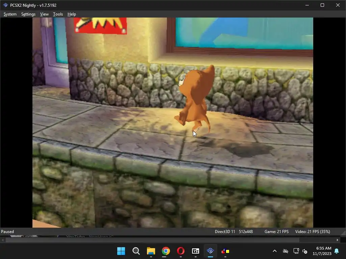
Task: Open Windows Search from taskbar
Action: [x=136, y=251]
